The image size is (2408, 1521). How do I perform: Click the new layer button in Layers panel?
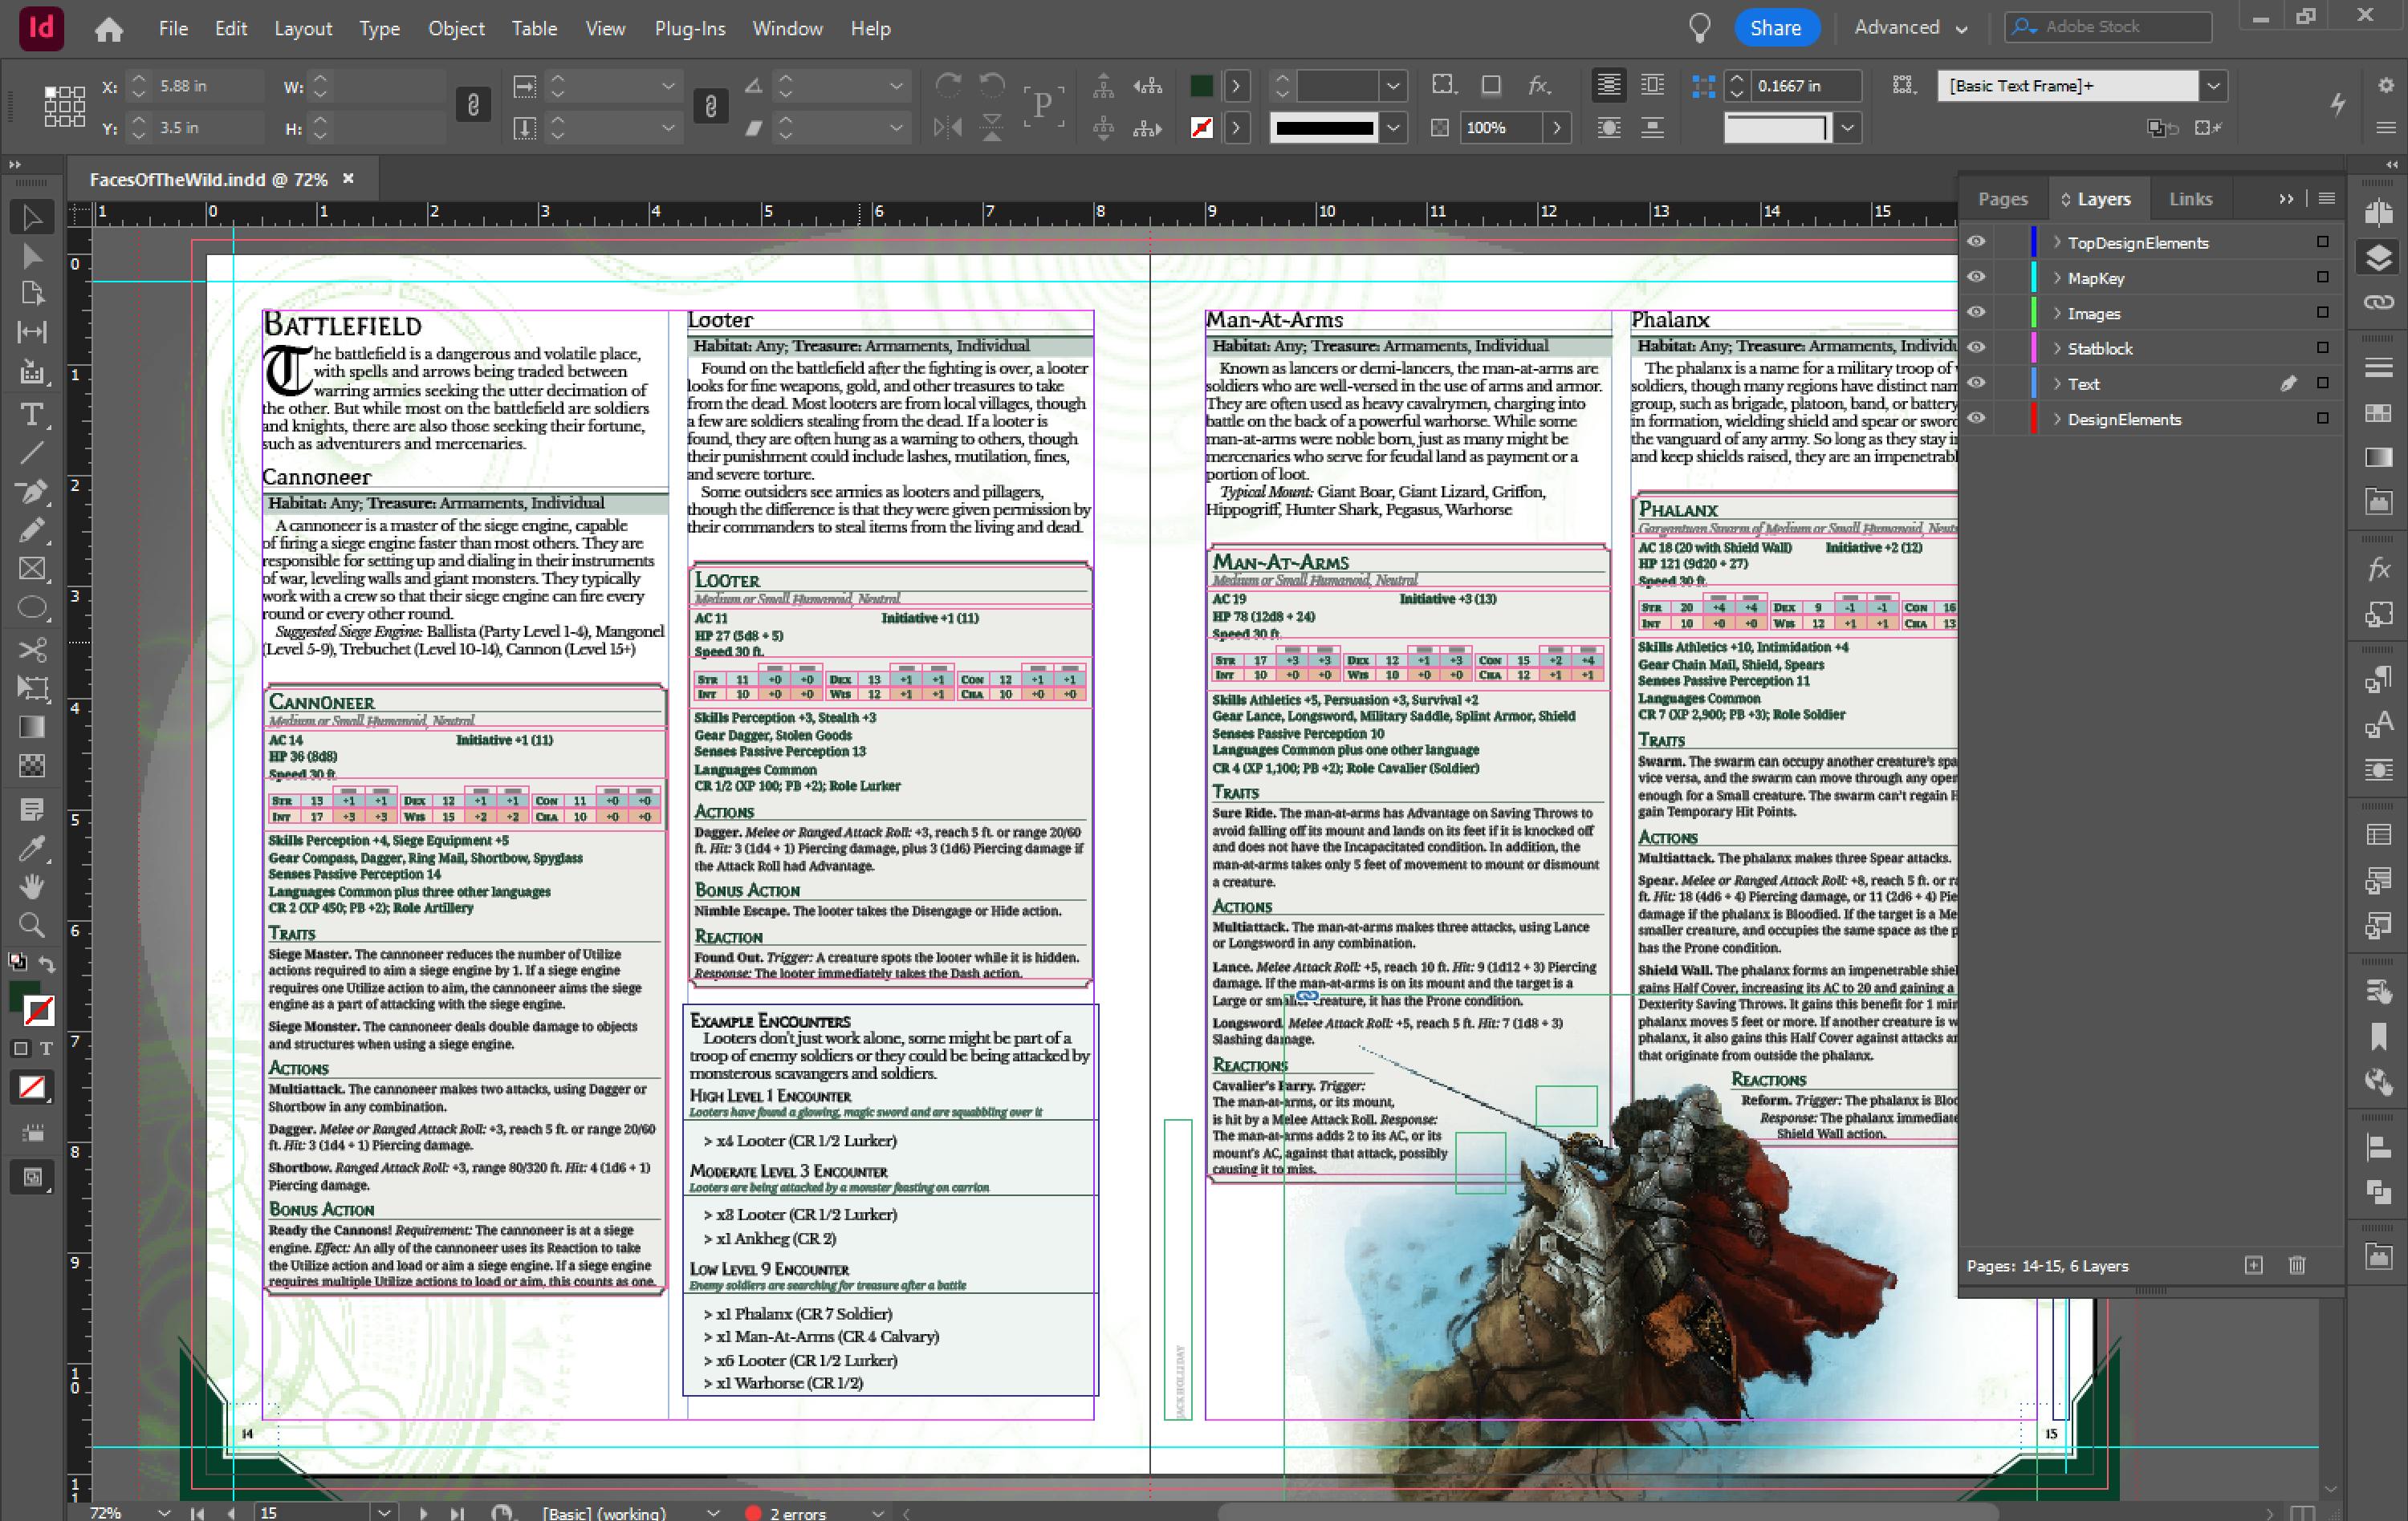point(2255,1265)
